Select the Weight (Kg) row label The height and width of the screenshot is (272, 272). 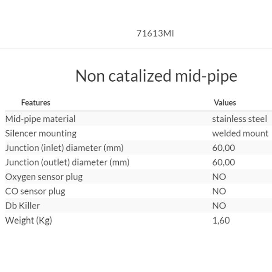pyautogui.click(x=29, y=221)
